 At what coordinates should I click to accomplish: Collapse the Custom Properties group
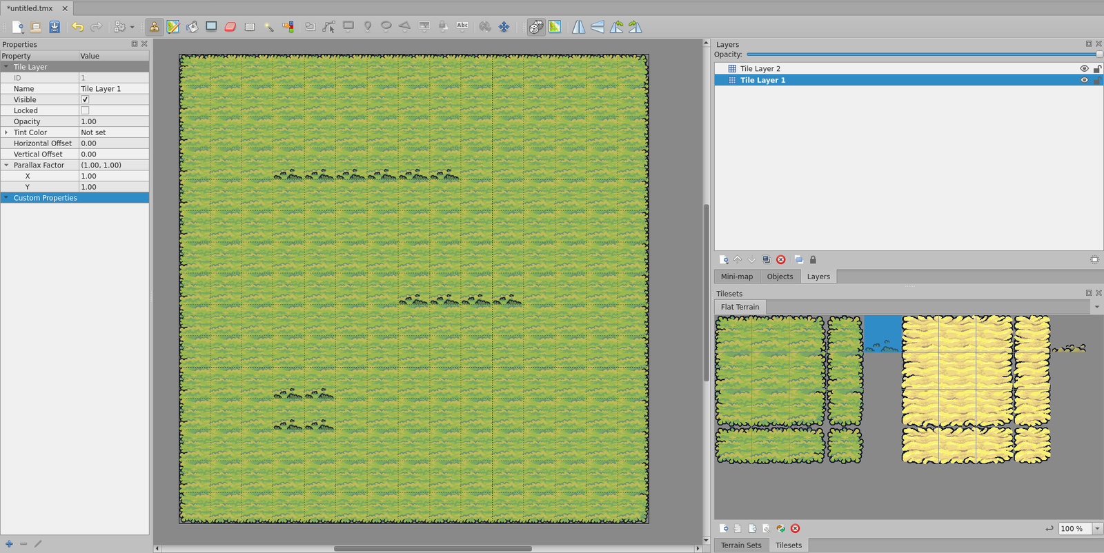tap(6, 198)
